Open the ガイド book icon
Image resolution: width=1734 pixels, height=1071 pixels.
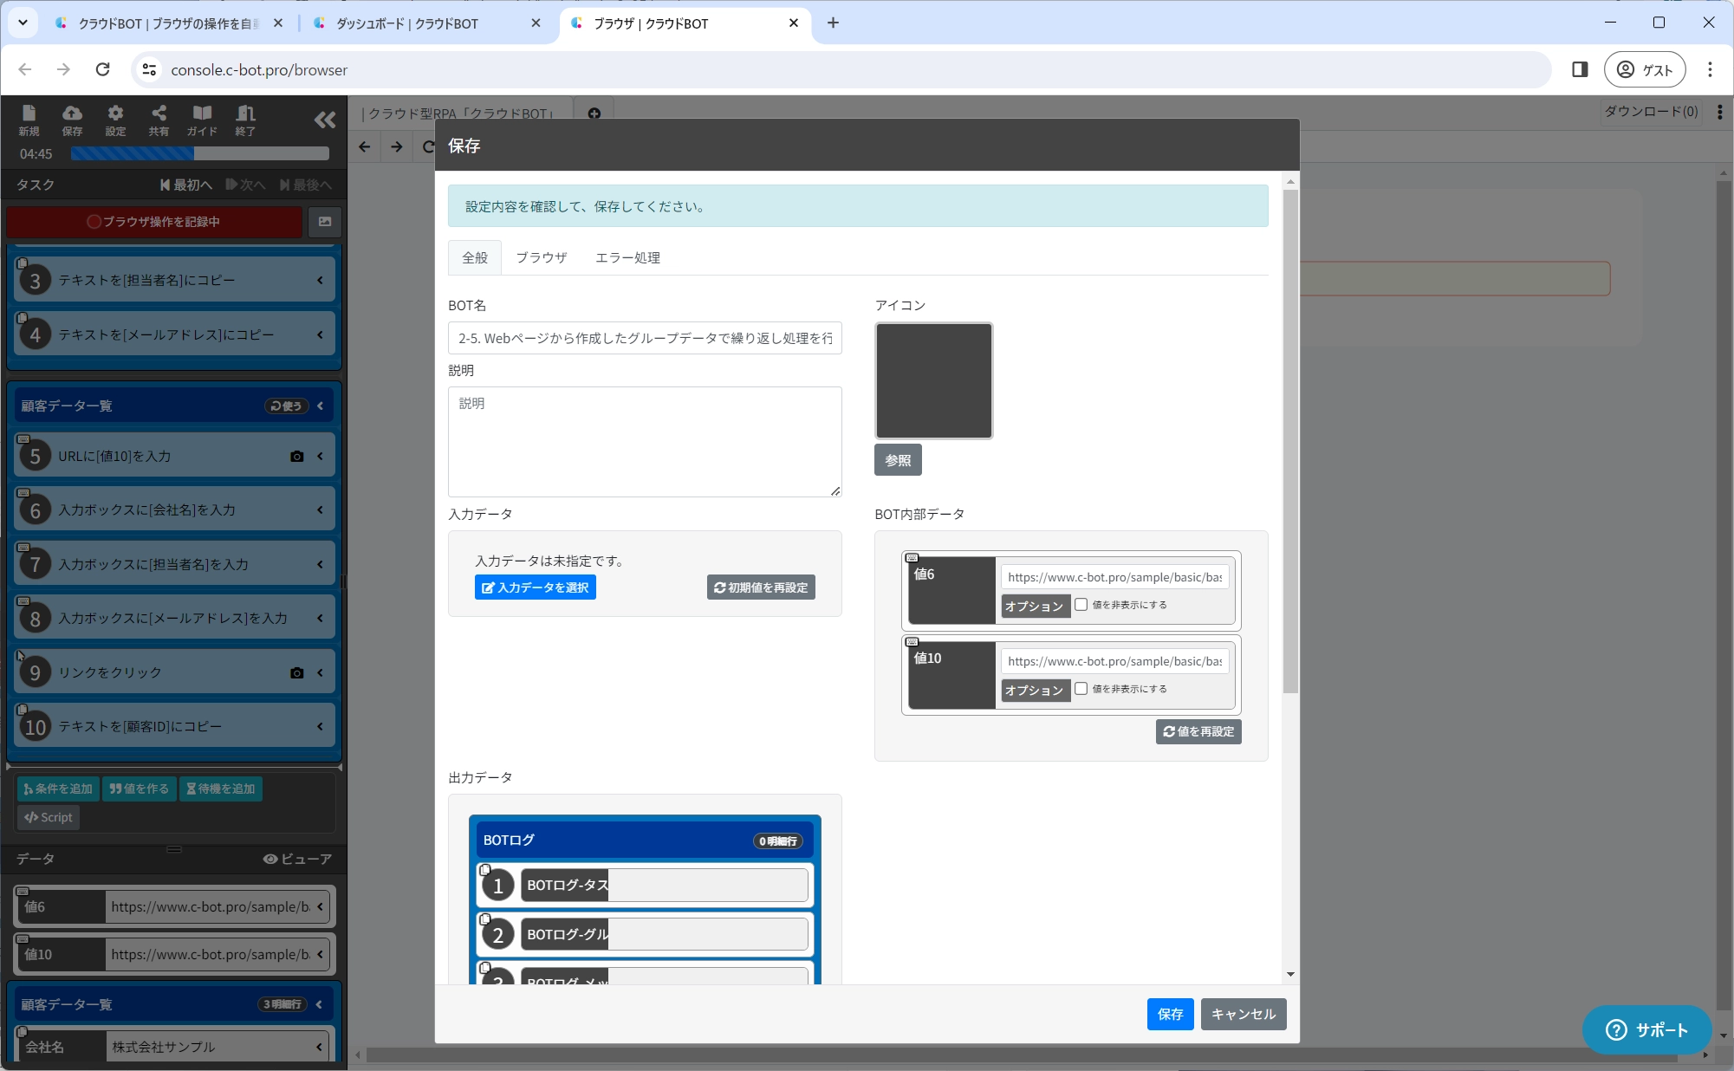pos(202,120)
